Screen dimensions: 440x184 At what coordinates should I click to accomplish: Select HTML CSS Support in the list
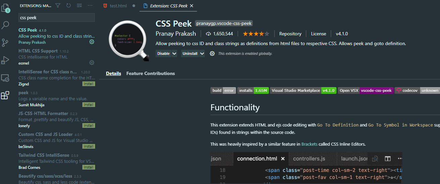[x=56, y=57]
